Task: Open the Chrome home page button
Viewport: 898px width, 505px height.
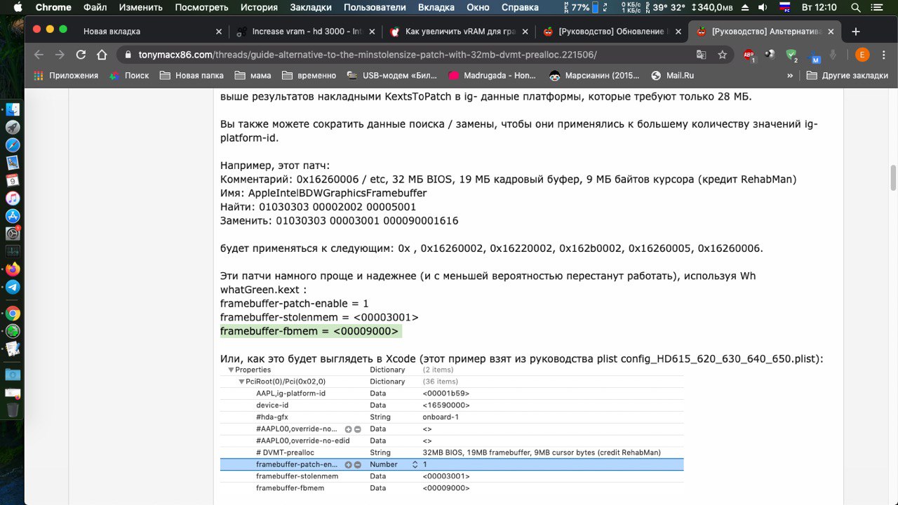Action: [102, 55]
